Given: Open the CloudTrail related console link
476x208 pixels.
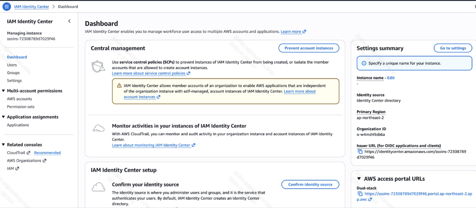Looking at the screenshot, I should tap(18, 153).
